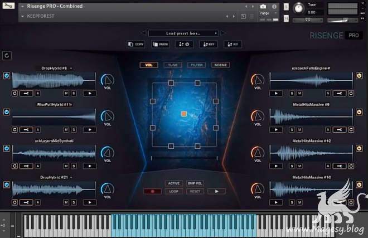Expand the DropHybrid #21 sample menu
This screenshot has height=238, width=368.
click(x=71, y=177)
